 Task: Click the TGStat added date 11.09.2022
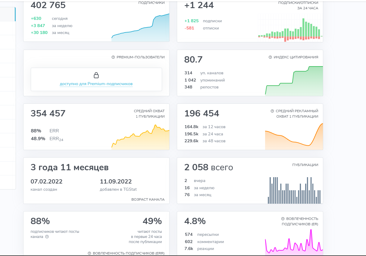coord(116,182)
